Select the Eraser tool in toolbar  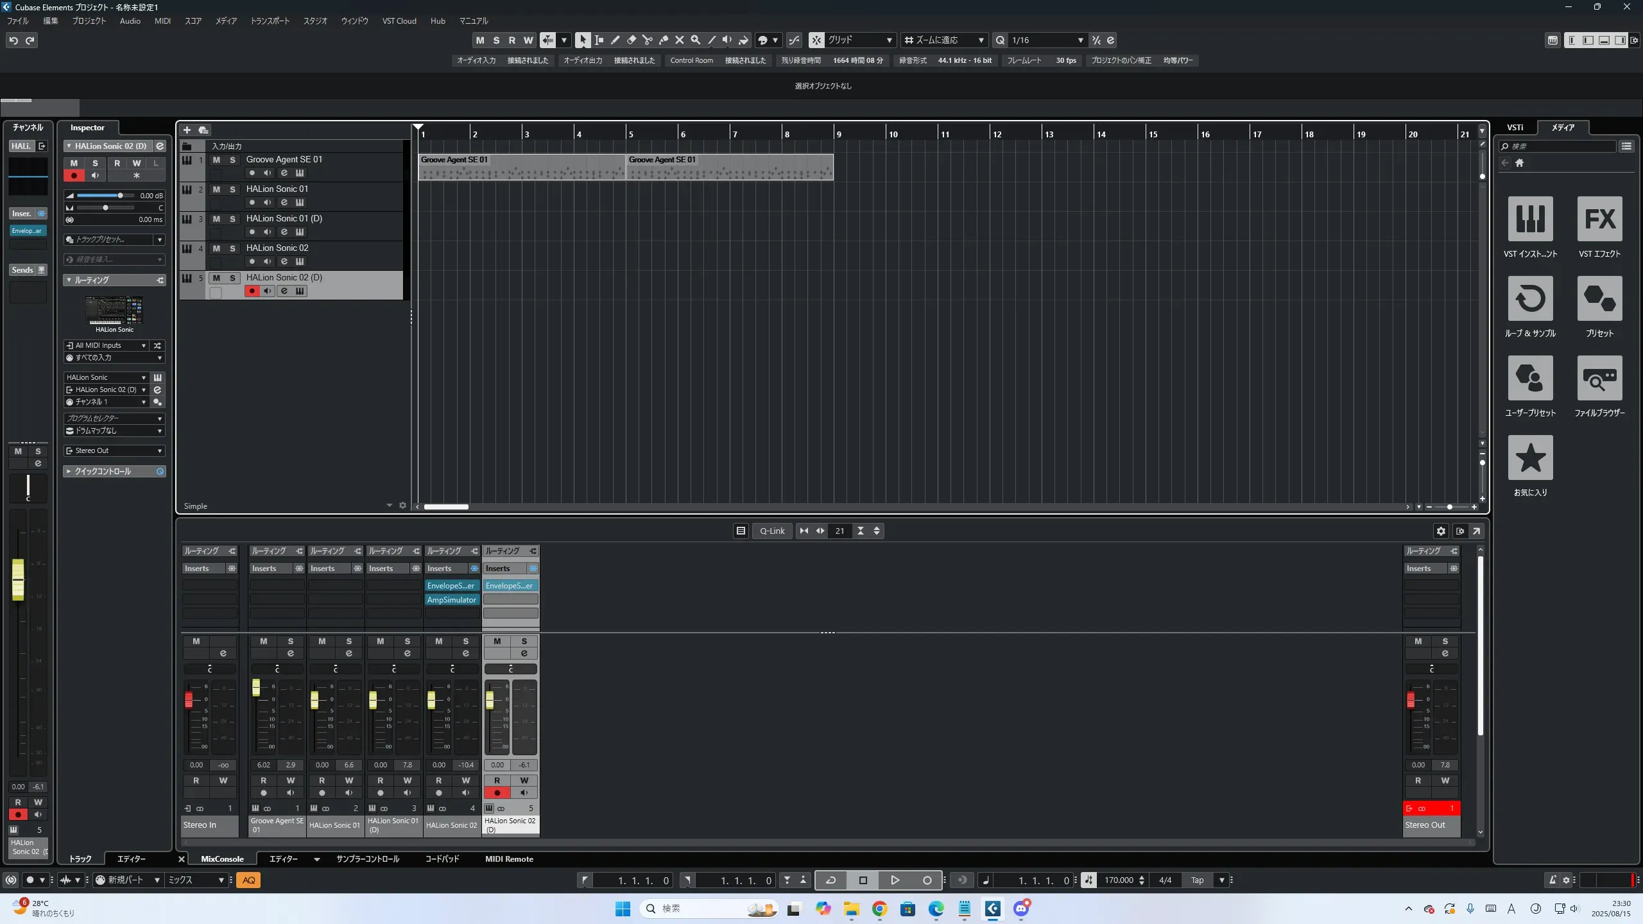click(631, 40)
